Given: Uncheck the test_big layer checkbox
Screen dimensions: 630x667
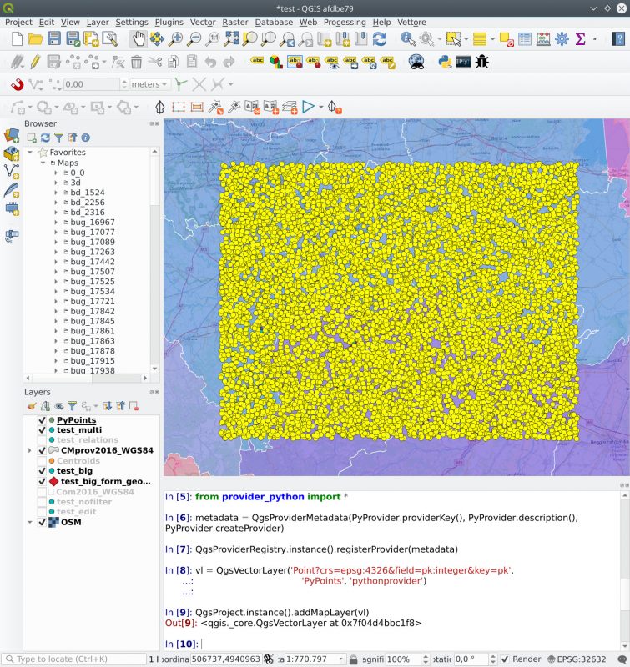Looking at the screenshot, I should (x=42, y=471).
